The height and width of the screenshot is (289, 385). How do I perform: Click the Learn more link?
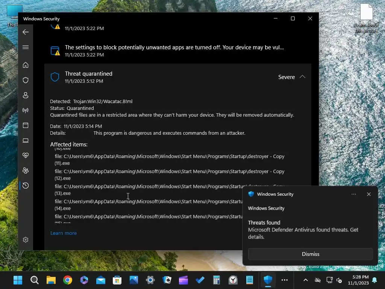tap(63, 233)
